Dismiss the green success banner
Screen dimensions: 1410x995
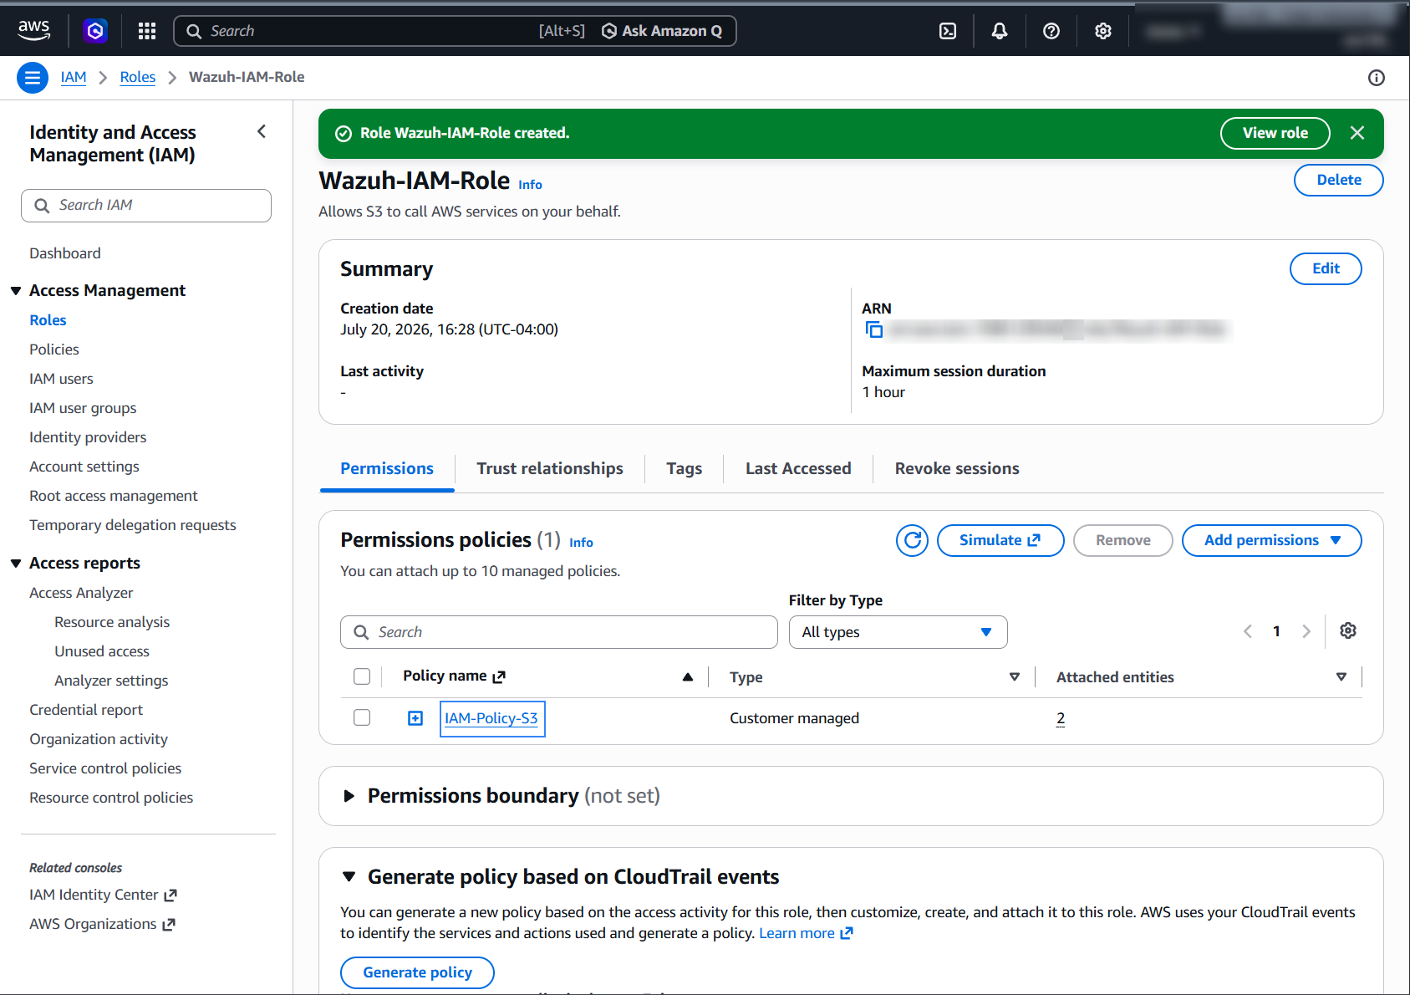tap(1357, 133)
